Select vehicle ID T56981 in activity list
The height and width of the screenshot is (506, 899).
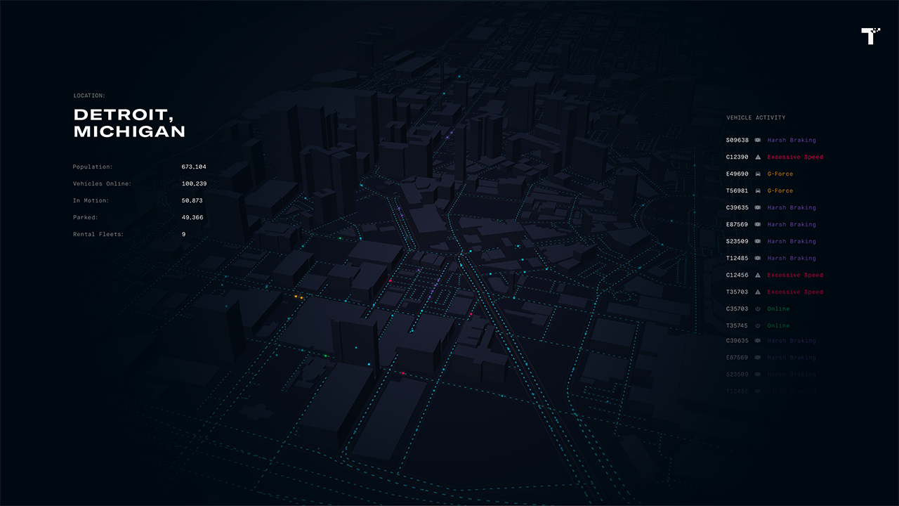pos(737,191)
